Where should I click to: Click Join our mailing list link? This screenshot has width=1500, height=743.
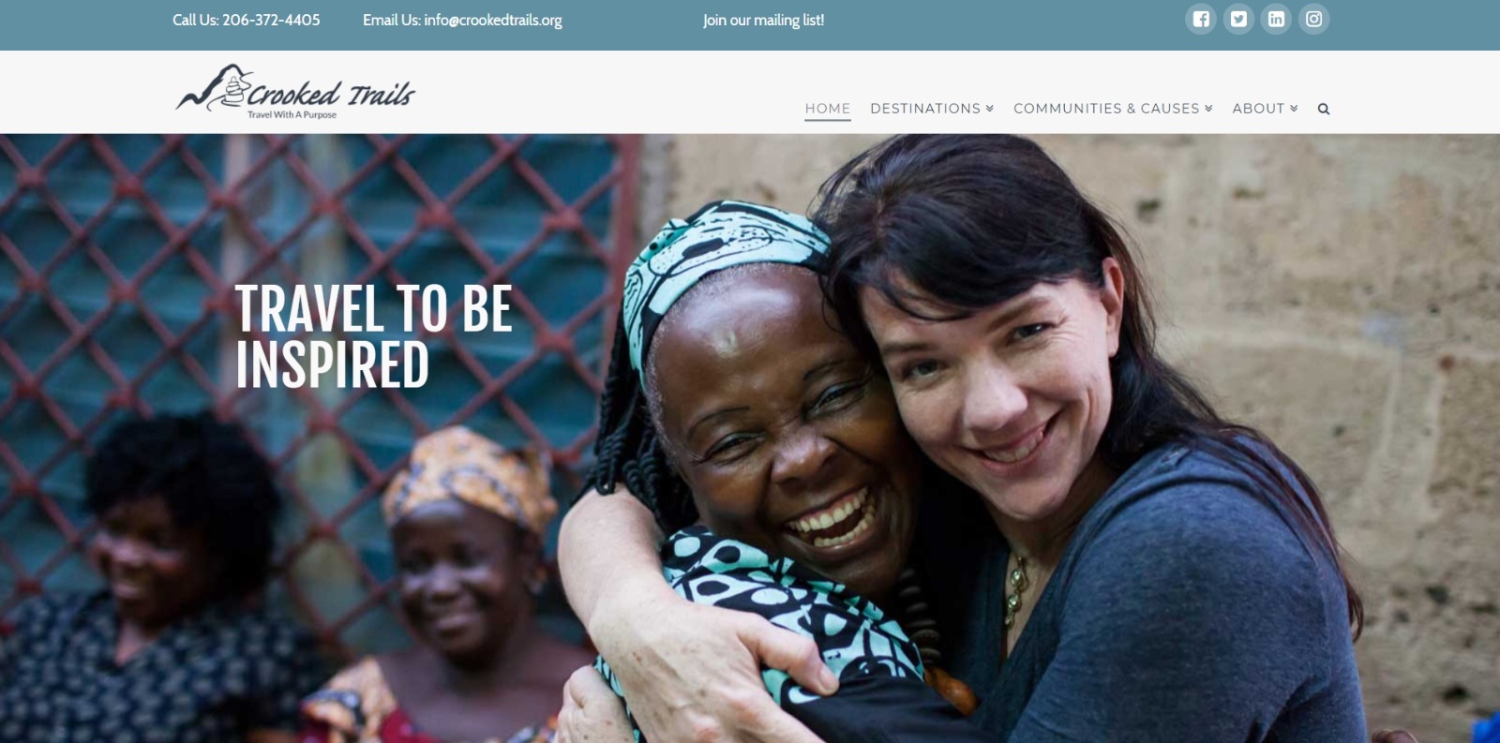click(764, 20)
